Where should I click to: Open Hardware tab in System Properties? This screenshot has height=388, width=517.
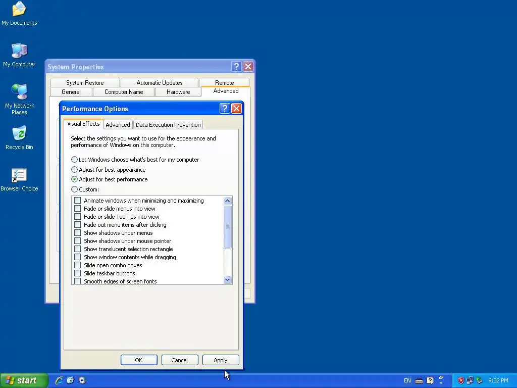click(x=178, y=92)
